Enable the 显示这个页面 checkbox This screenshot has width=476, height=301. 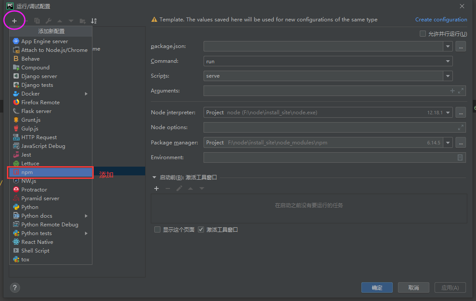157,229
